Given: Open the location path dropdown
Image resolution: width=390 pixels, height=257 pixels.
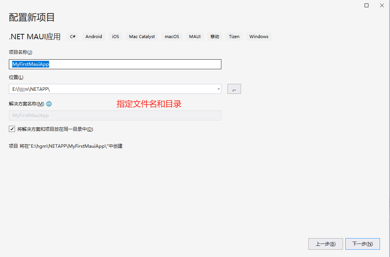Looking at the screenshot, I should (x=218, y=89).
